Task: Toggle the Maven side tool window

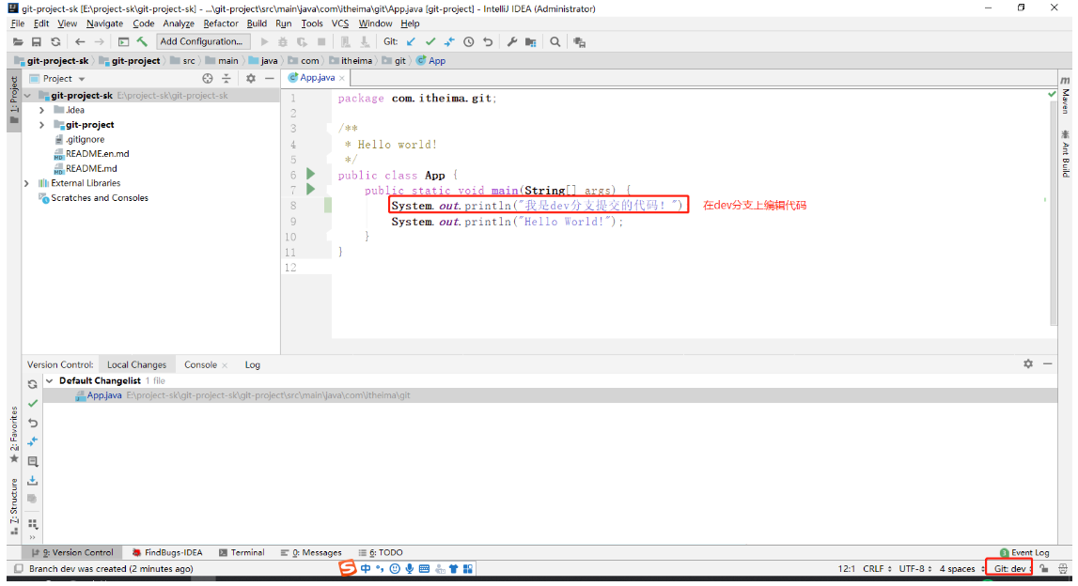Action: click(1065, 96)
